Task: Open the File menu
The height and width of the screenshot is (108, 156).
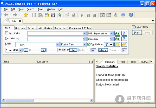Action: [x=6, y=9]
